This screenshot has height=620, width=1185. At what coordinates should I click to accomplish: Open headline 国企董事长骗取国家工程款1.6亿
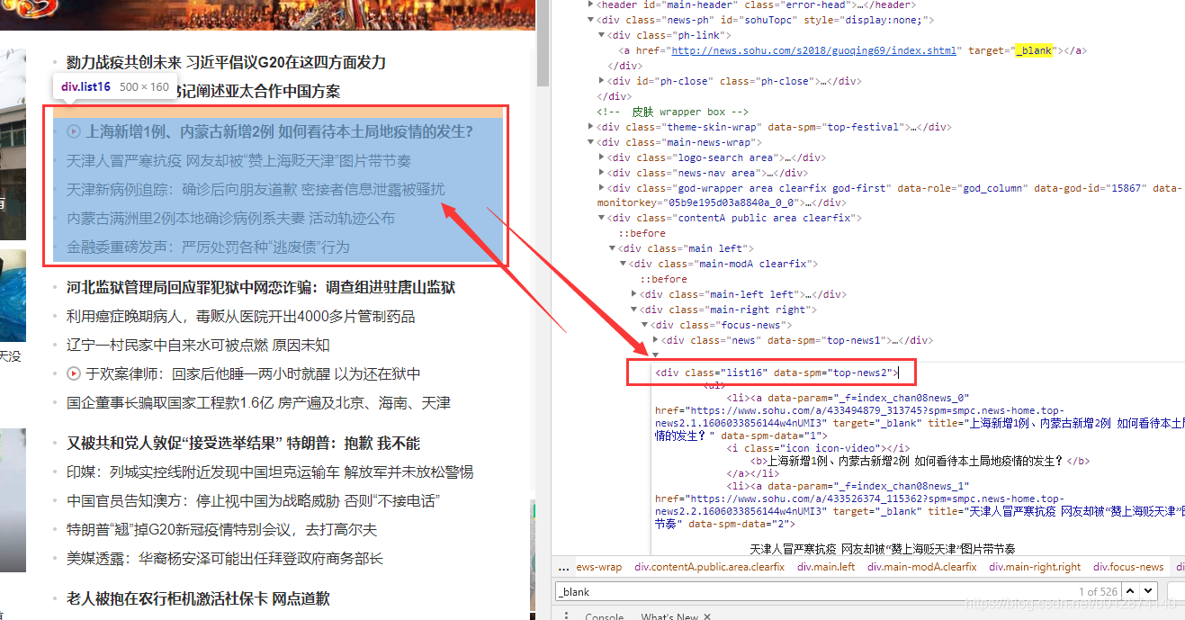click(x=259, y=402)
